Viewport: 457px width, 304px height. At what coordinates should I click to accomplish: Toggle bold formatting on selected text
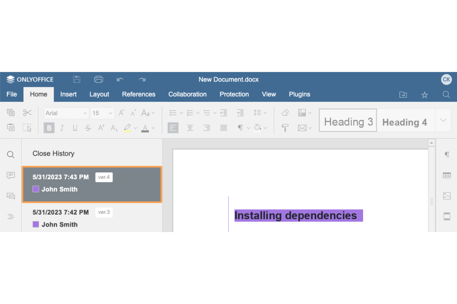[x=49, y=128]
